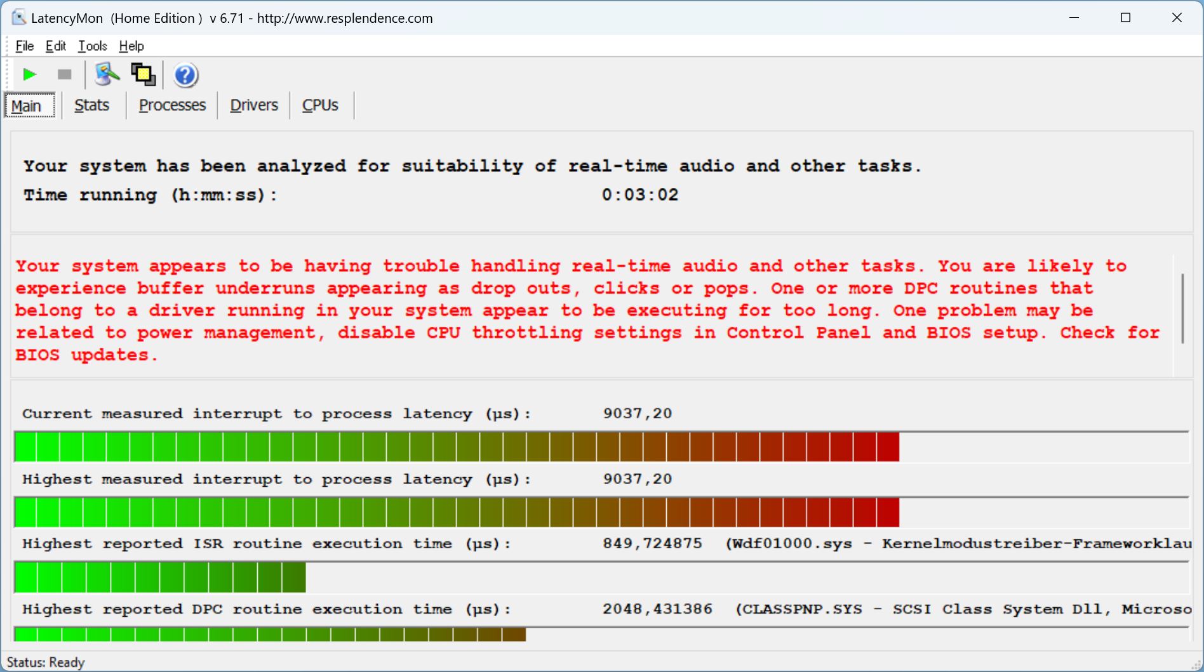Screen dimensions: 1204x672
Task: Click the highest ISR execution time bar
Action: pos(159,577)
